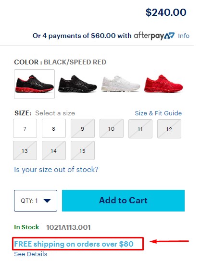This screenshot has height=261, width=201.
Task: Pick the white shoe color thumbnail
Action: [121, 84]
